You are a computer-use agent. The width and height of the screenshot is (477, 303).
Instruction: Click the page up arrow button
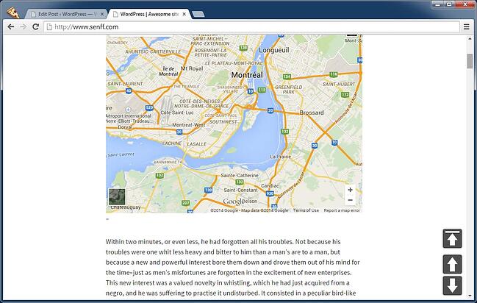tap(452, 264)
